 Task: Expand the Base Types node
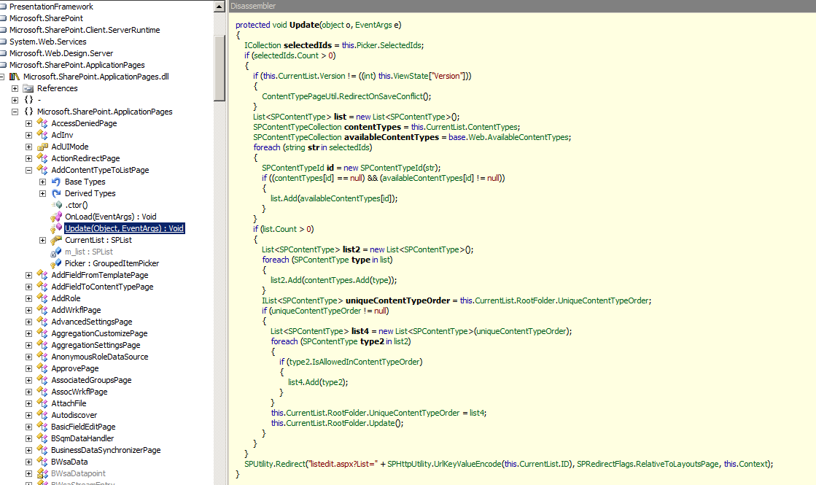[43, 182]
